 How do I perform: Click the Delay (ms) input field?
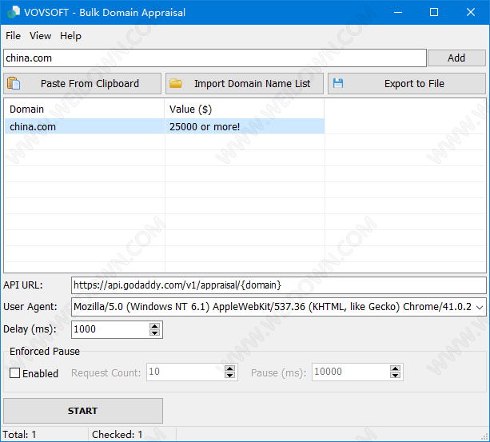(x=110, y=329)
